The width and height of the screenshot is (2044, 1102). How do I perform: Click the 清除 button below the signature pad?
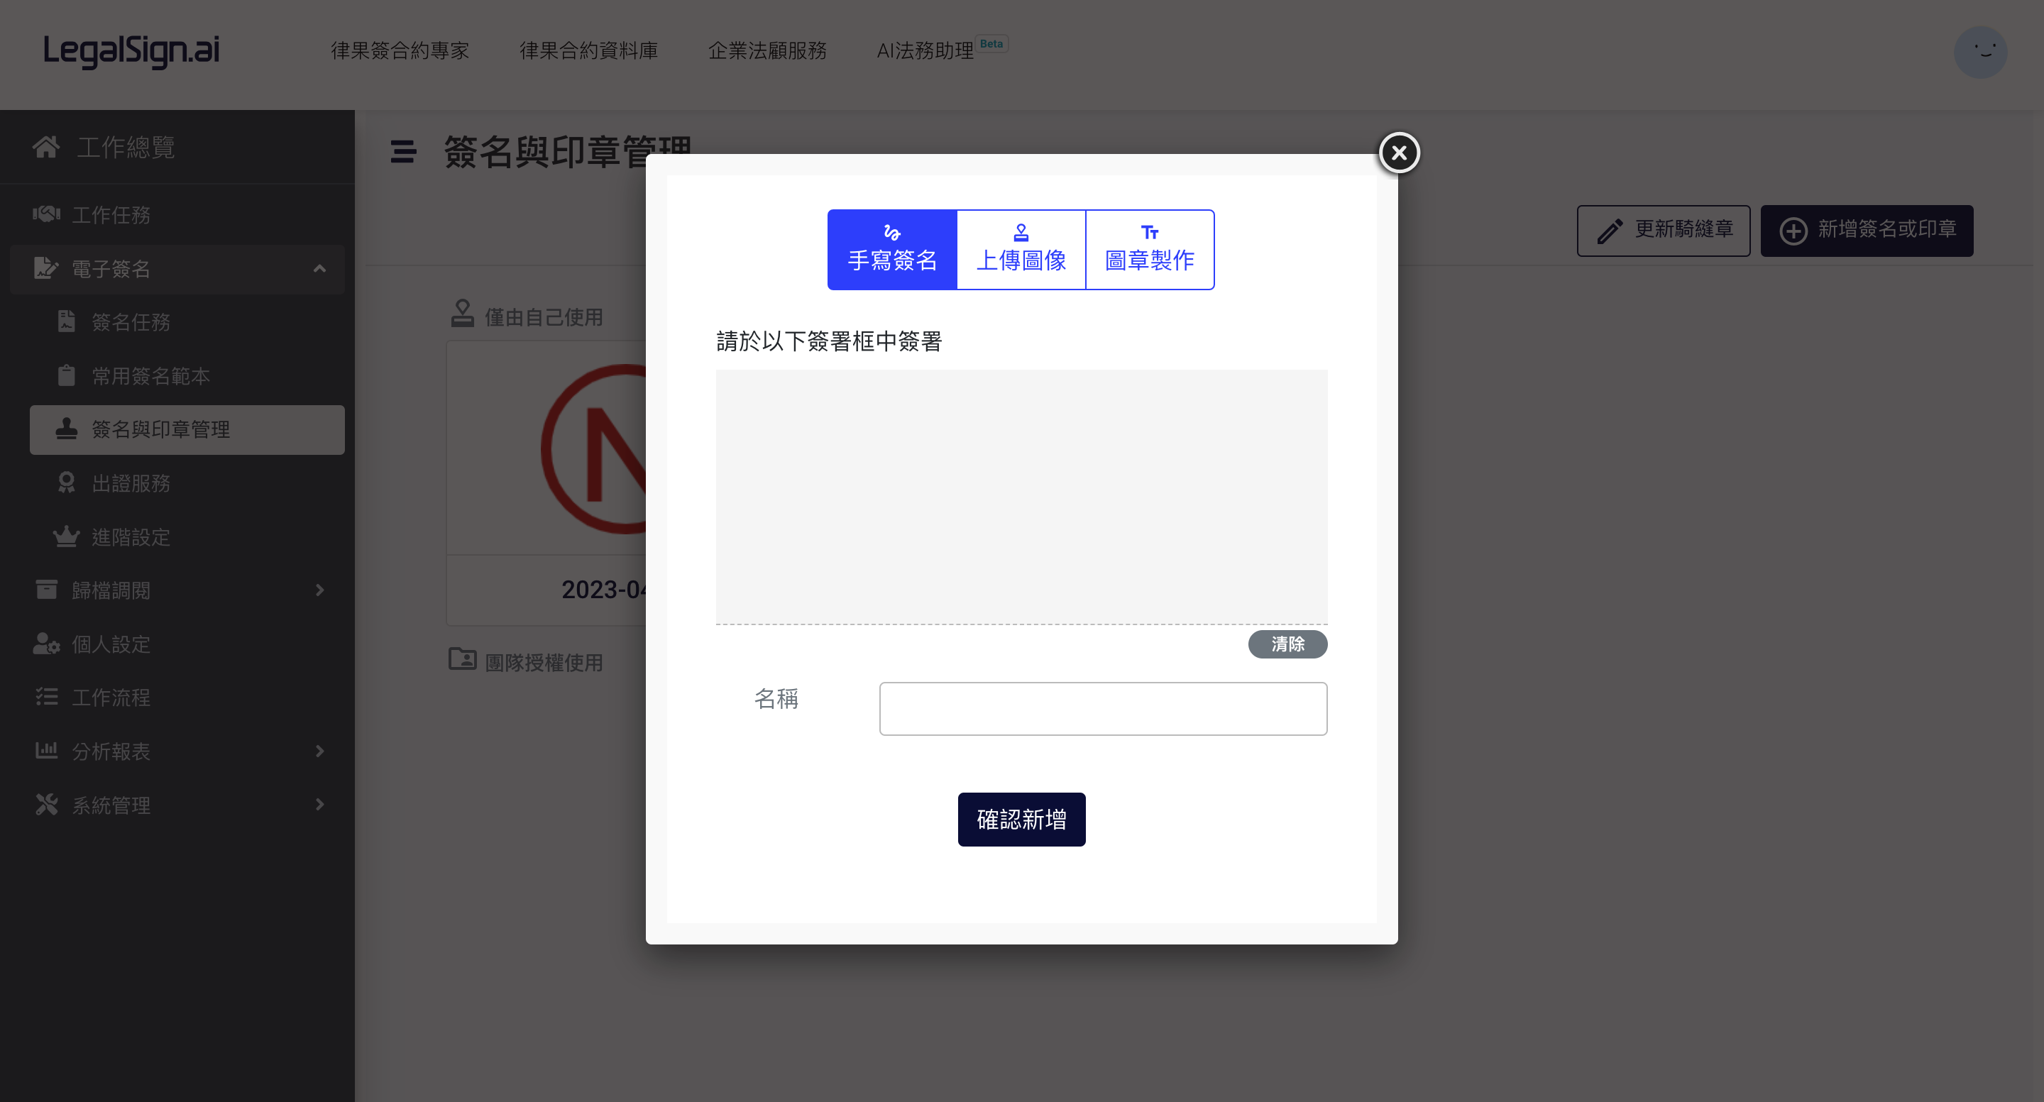point(1287,644)
